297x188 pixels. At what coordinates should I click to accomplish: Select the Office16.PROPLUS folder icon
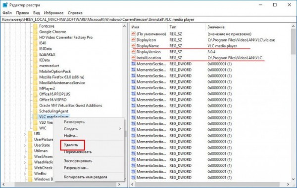[35, 94]
